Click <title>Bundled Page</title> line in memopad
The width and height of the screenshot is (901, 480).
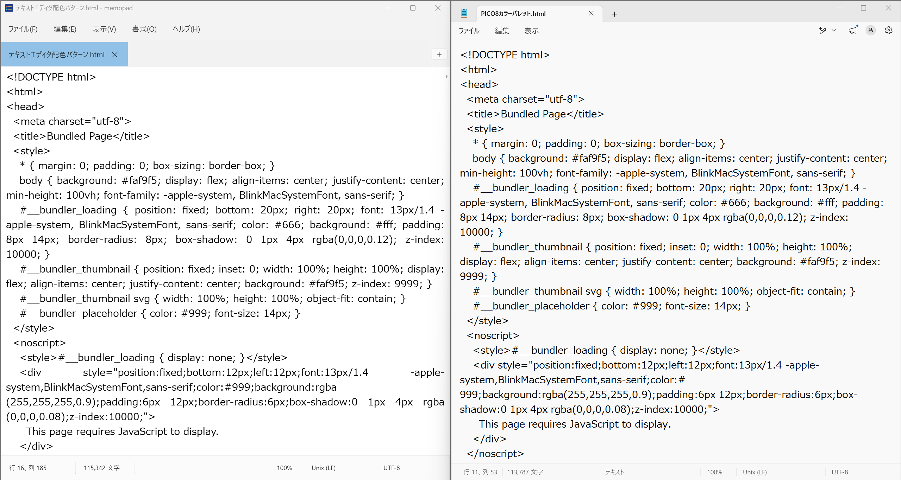click(x=81, y=136)
